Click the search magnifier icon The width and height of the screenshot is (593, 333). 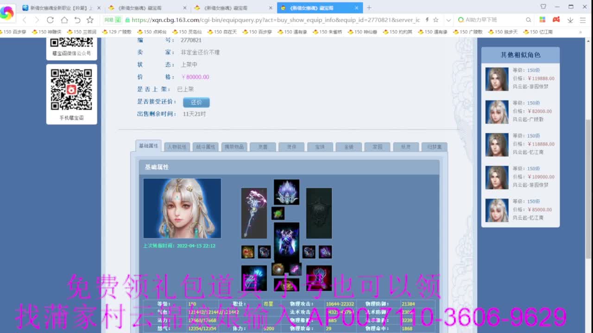click(x=528, y=20)
